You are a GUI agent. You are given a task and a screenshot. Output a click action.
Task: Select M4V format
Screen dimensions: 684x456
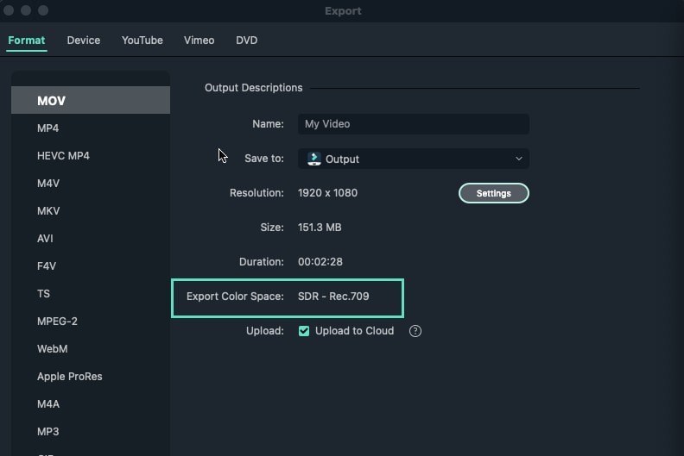(x=91, y=184)
